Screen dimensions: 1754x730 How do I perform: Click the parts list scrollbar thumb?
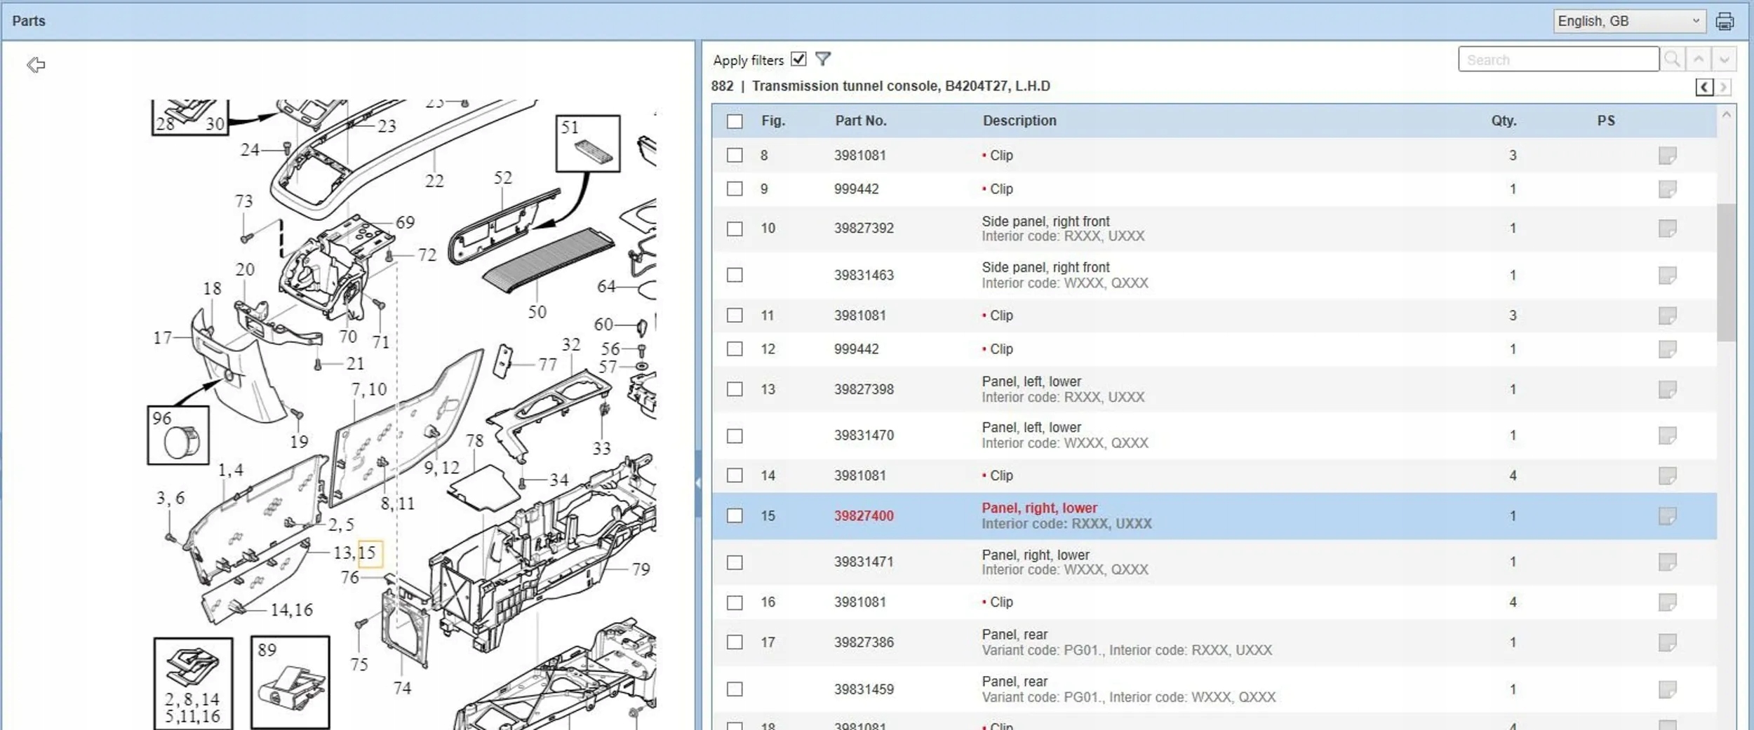point(1726,272)
